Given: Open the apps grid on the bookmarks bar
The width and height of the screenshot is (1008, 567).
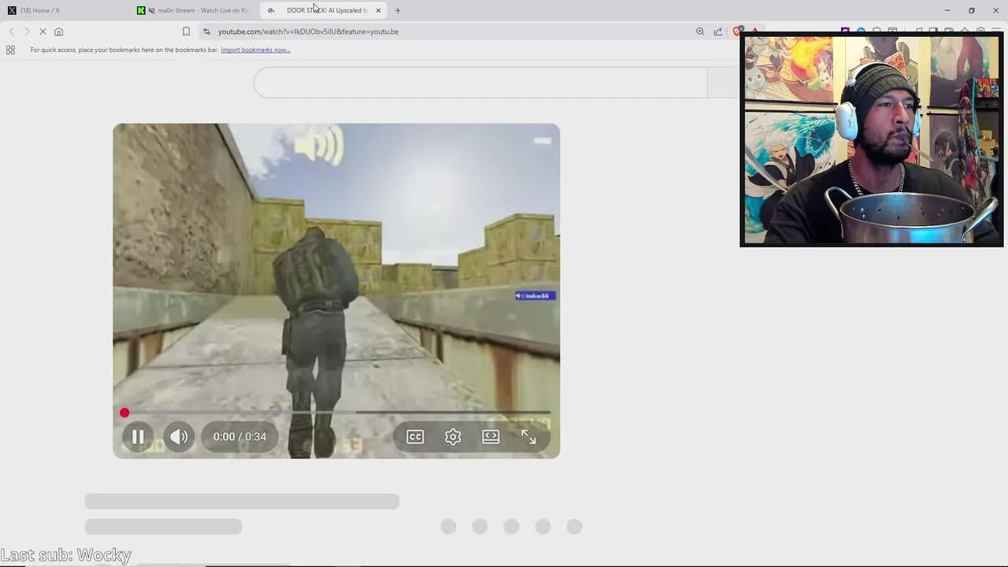Looking at the screenshot, I should point(10,50).
